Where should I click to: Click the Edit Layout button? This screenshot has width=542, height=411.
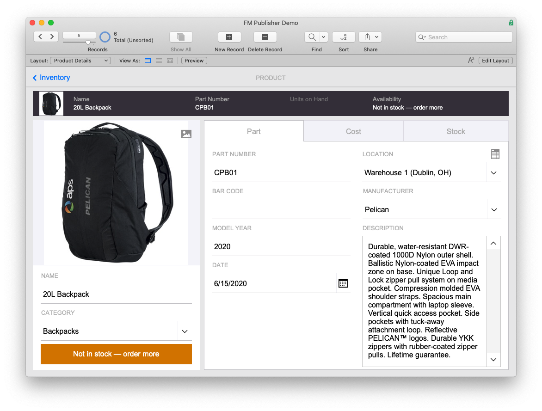point(495,61)
